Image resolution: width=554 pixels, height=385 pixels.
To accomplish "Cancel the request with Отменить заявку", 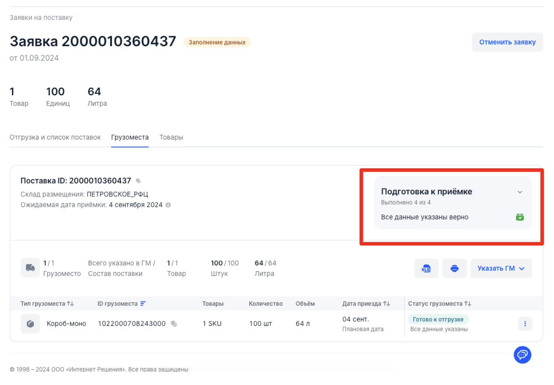I will pyautogui.click(x=507, y=42).
